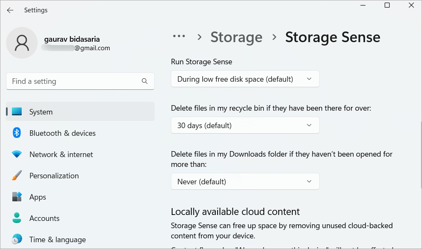Expand the breadcrumb ellipsis menu
The image size is (422, 249).
[x=179, y=37]
